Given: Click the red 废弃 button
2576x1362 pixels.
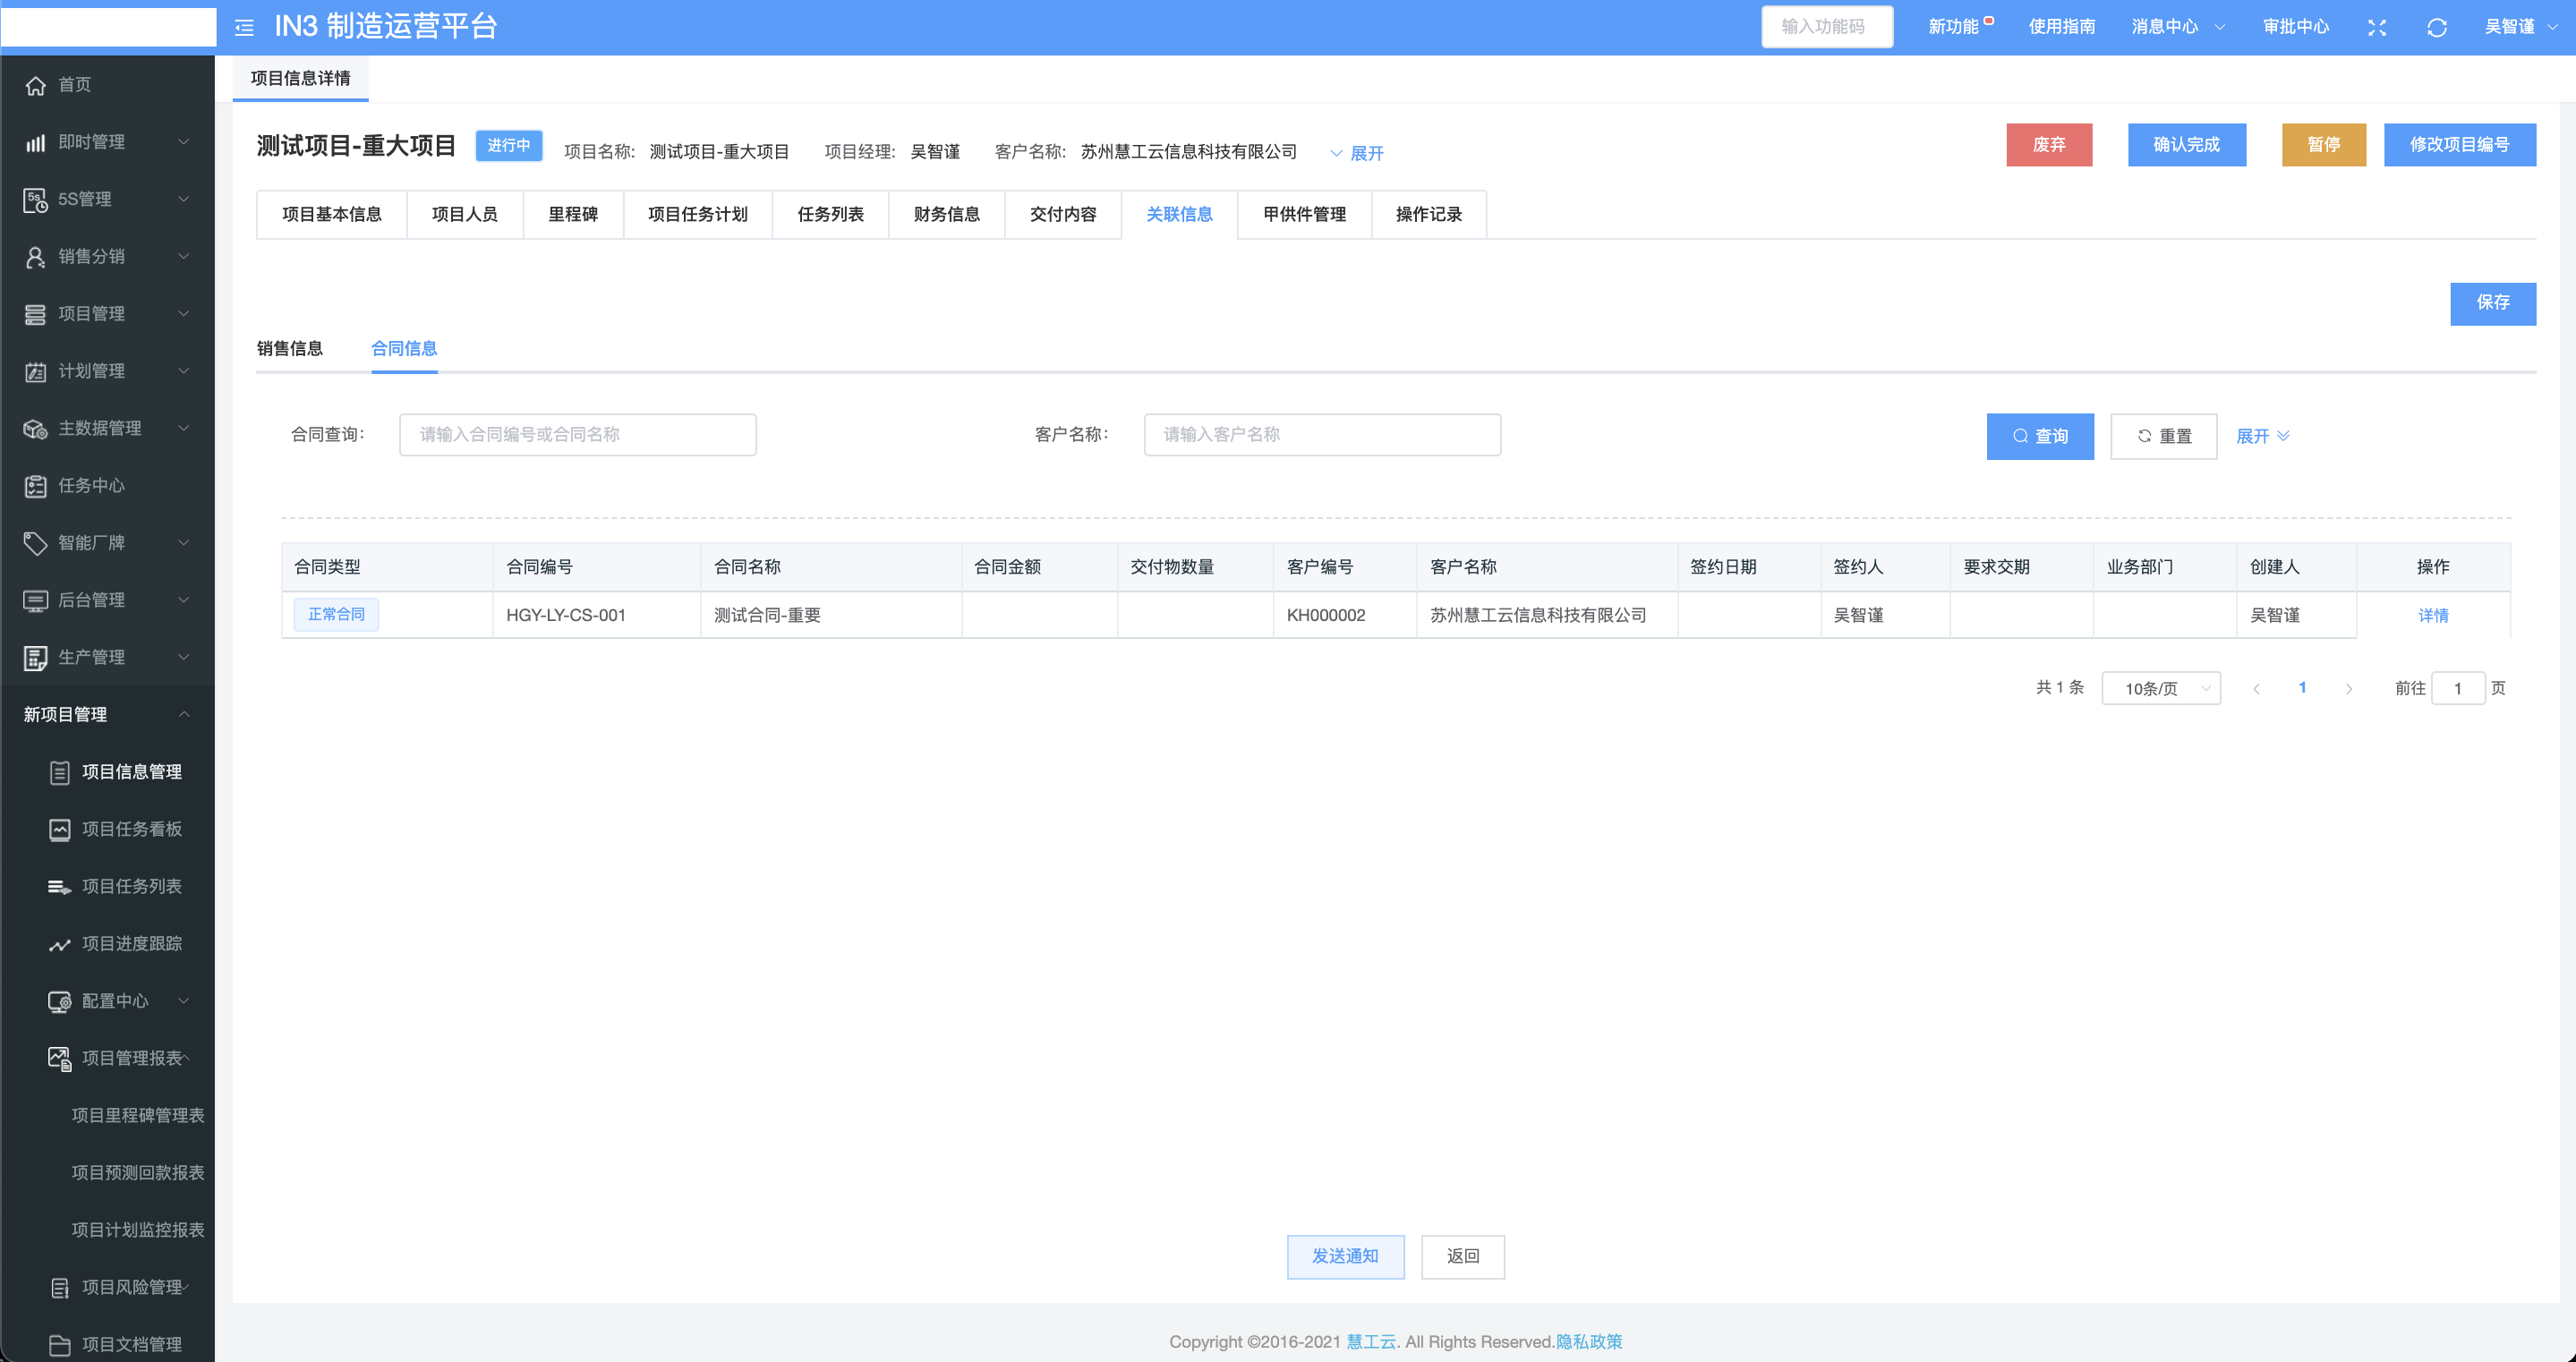Looking at the screenshot, I should 2048,145.
